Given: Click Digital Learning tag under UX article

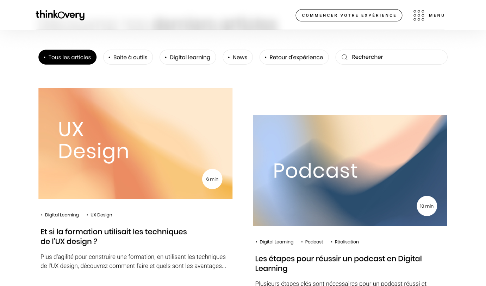Looking at the screenshot, I should click(60, 215).
